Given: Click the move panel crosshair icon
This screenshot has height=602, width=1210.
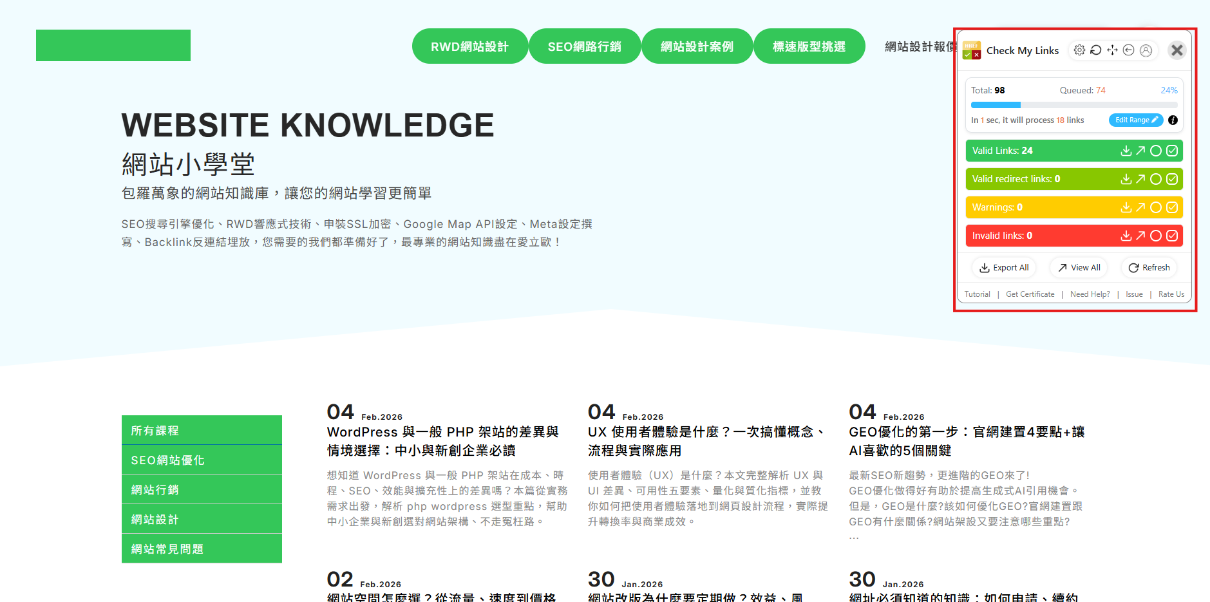Looking at the screenshot, I should pyautogui.click(x=1112, y=50).
